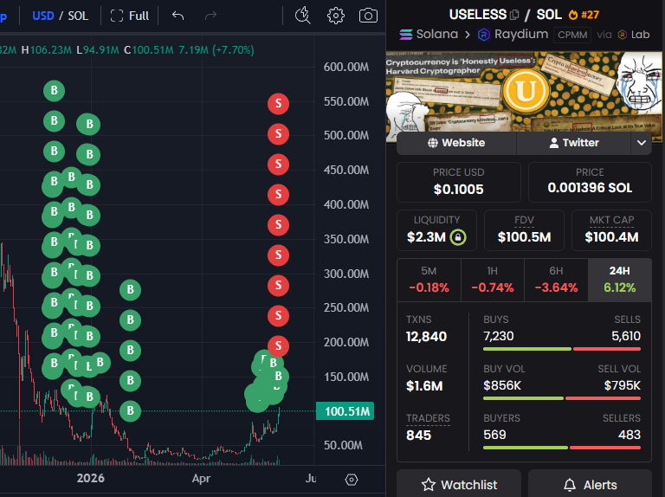Click the Watchlist star icon
Screen dimensions: 665x497
(x=429, y=484)
